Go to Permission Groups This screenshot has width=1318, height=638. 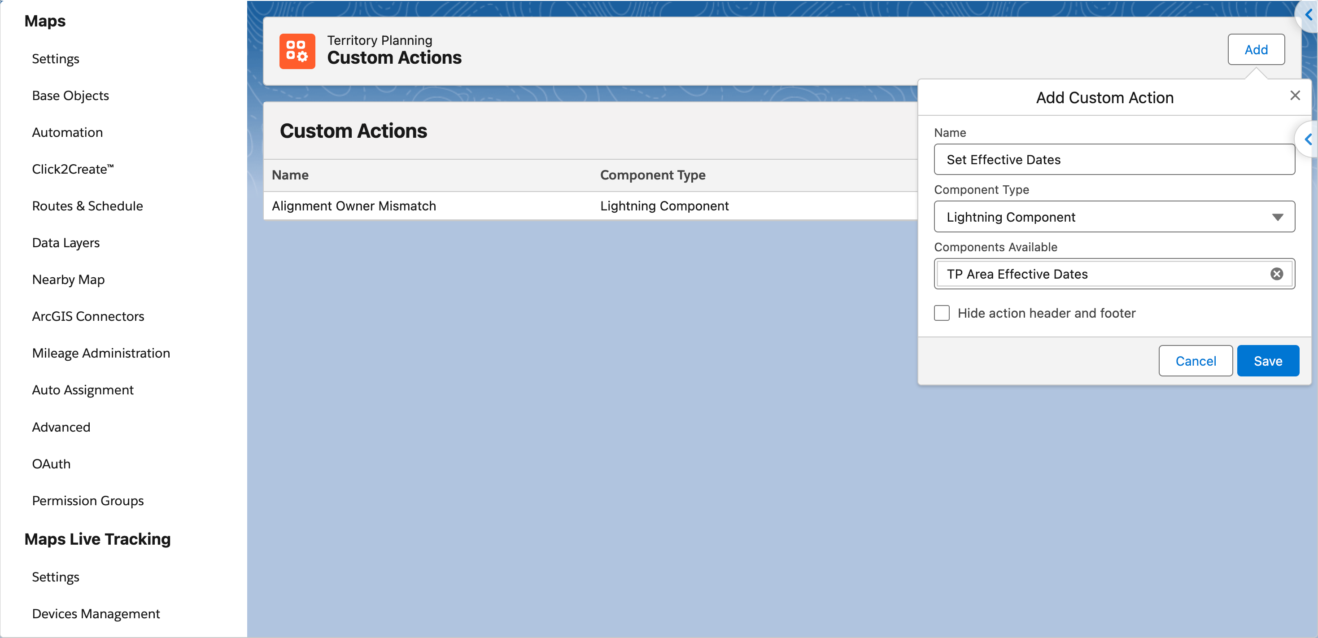[88, 501]
